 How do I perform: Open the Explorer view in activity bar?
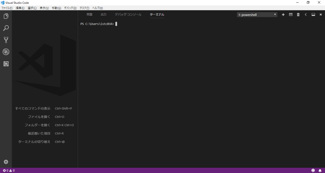(x=6, y=16)
